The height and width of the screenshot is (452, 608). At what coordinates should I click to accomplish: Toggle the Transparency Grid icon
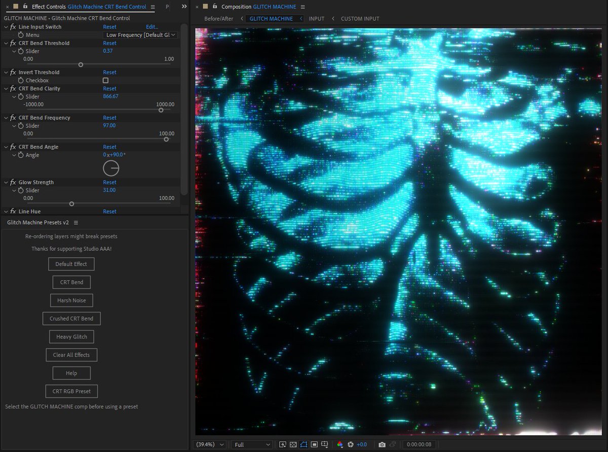click(293, 445)
